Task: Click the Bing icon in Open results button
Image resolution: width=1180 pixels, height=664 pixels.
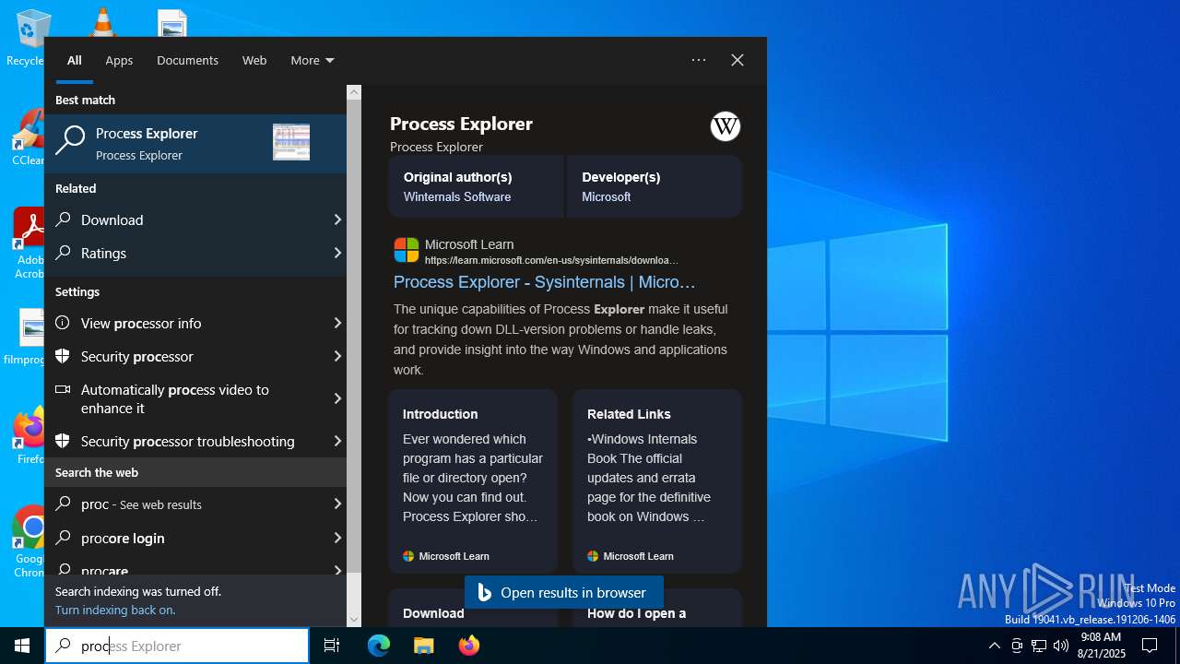Action: [x=485, y=592]
